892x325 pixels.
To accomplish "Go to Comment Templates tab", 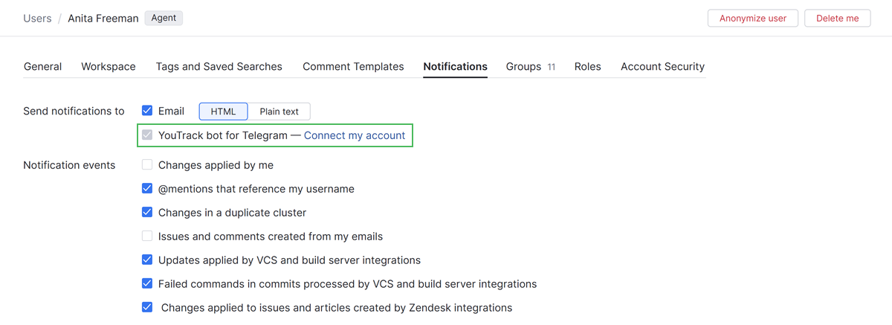I will pyautogui.click(x=353, y=67).
